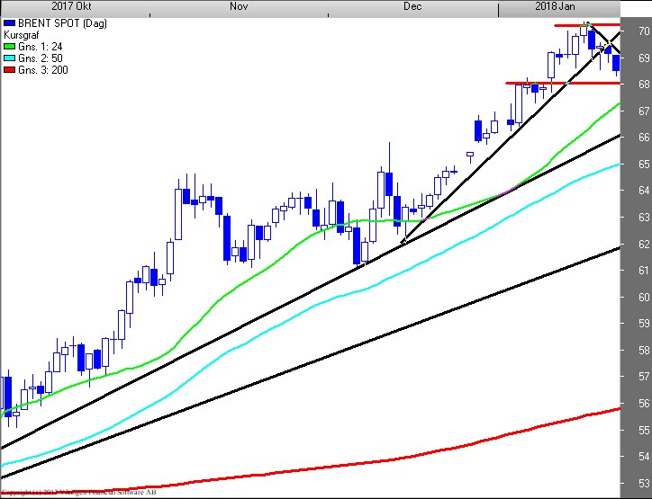Image resolution: width=652 pixels, height=499 pixels.
Task: Click price level 60 on the axis
Action: coord(644,298)
